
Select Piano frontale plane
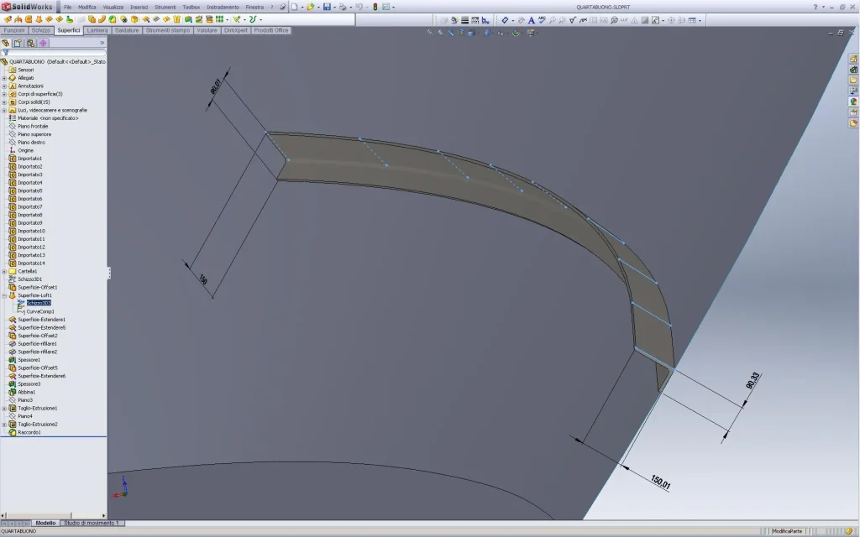33,126
